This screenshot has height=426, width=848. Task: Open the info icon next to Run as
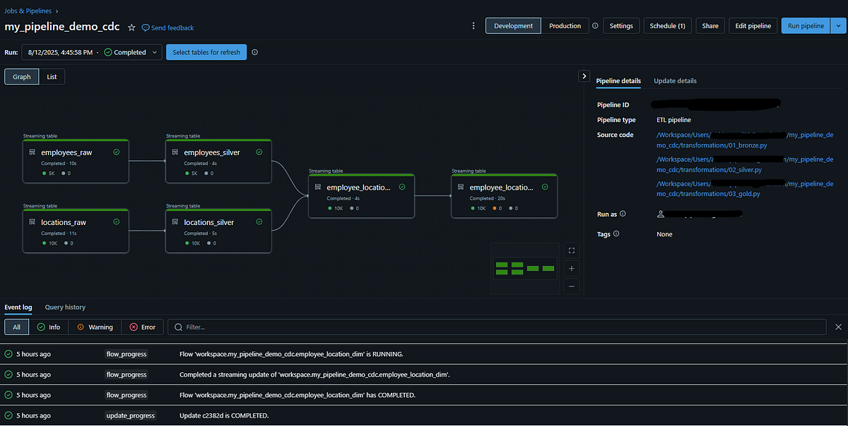pyautogui.click(x=621, y=214)
